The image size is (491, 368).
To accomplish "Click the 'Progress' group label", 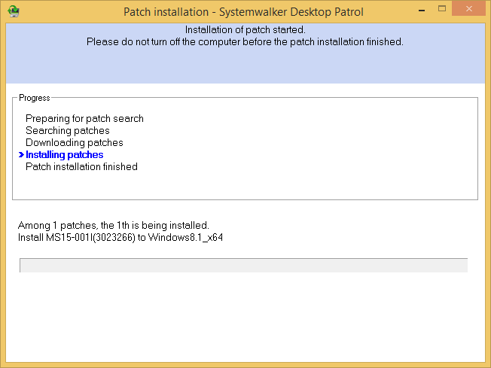I will pyautogui.click(x=35, y=98).
